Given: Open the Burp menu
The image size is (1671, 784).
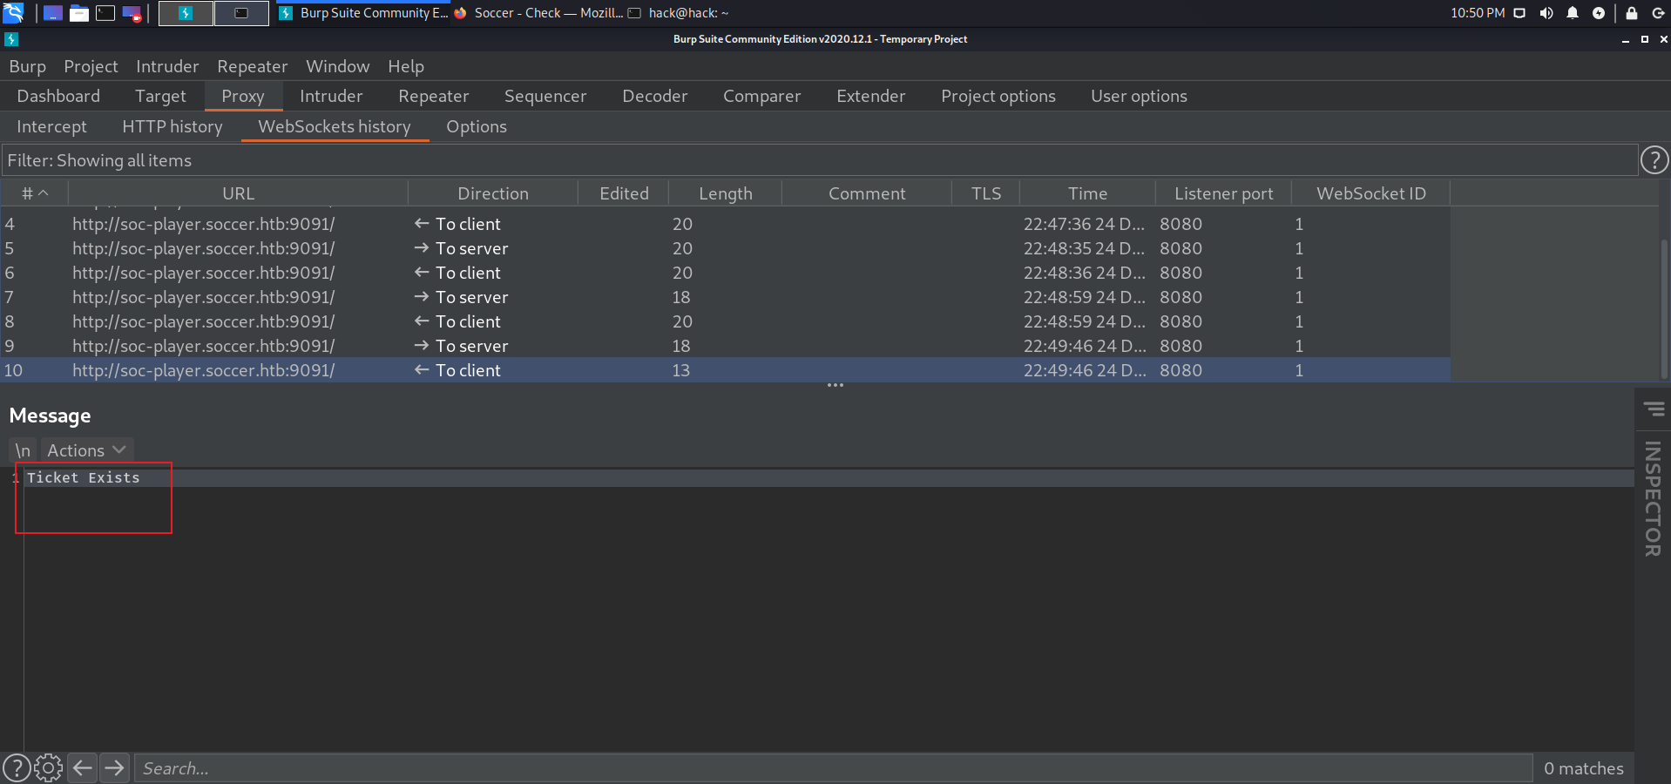Looking at the screenshot, I should (28, 66).
